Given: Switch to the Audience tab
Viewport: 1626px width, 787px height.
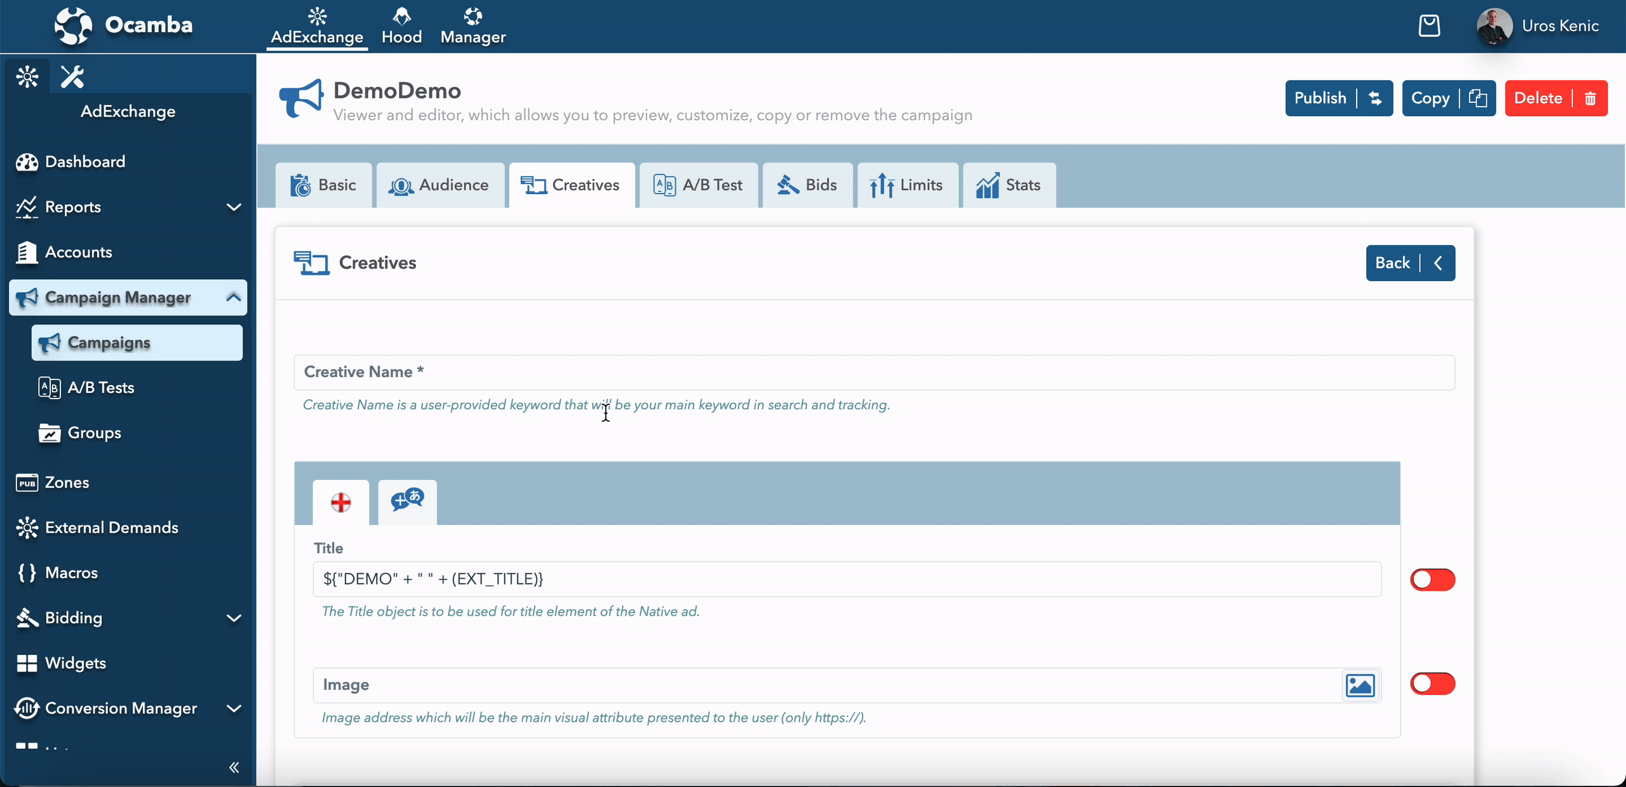Looking at the screenshot, I should (x=440, y=185).
